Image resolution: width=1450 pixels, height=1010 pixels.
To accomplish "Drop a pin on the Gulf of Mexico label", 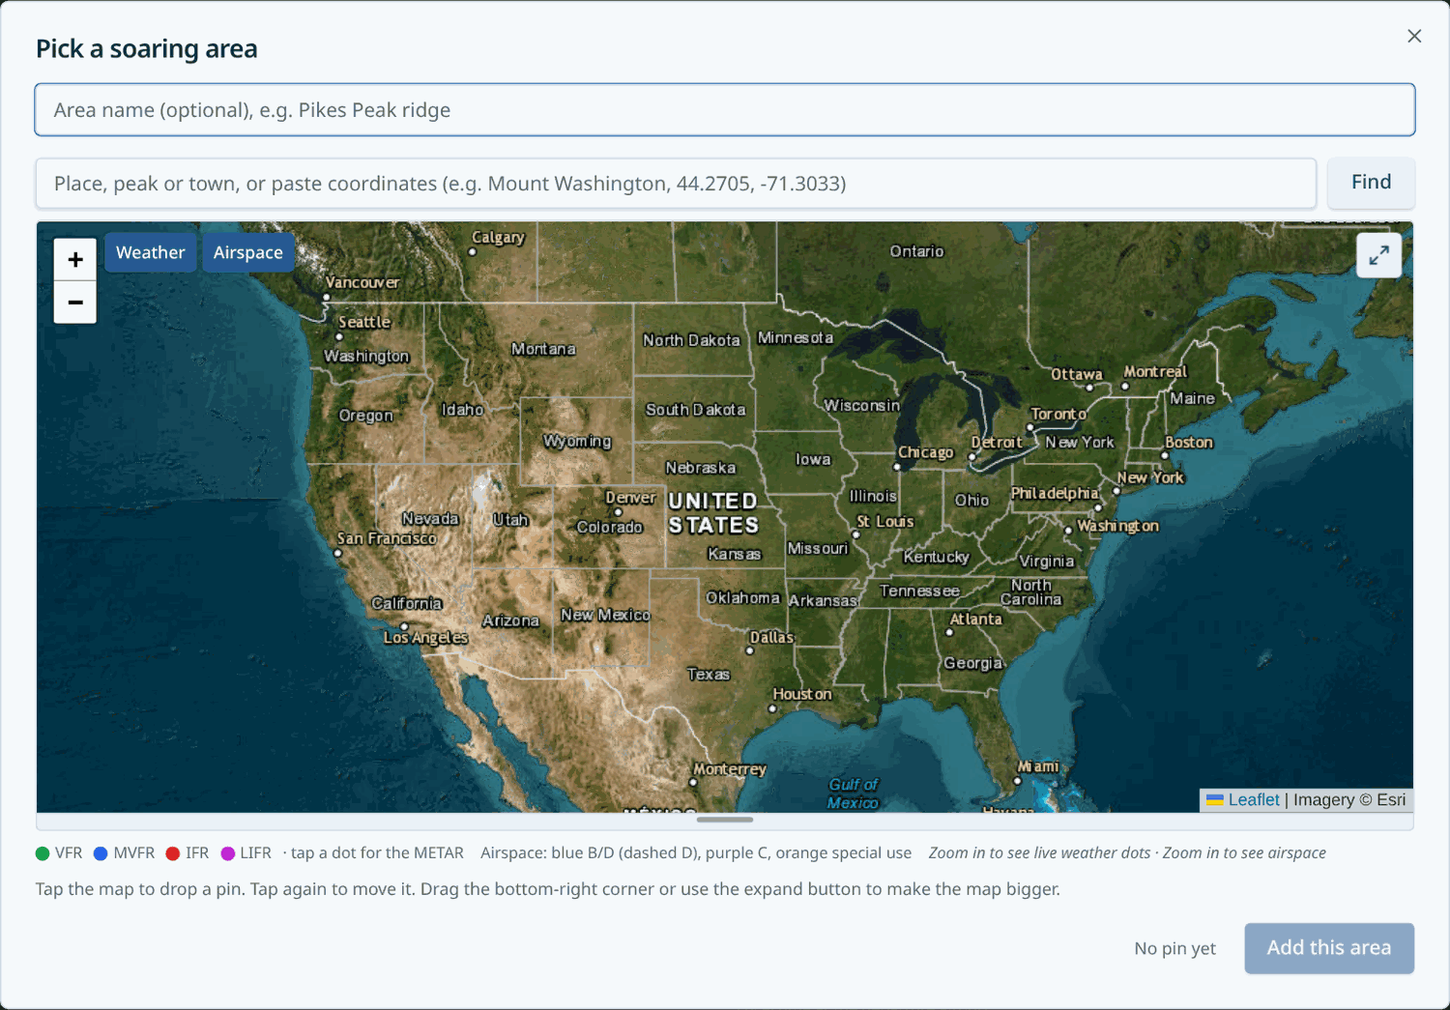I will 853,794.
